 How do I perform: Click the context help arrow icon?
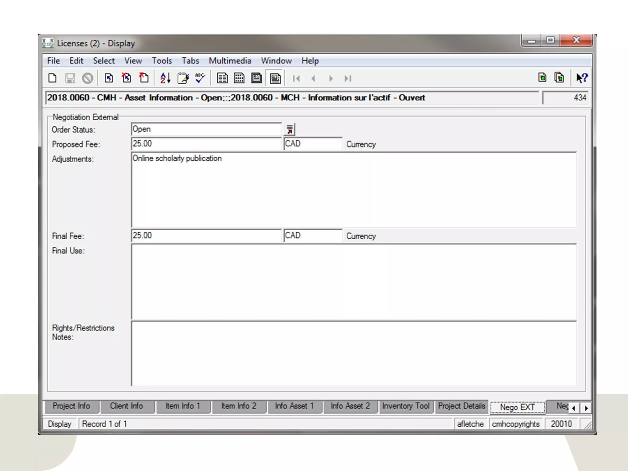[582, 78]
